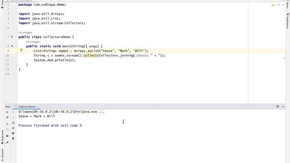Click the down stack trace arrow
This screenshot has width=290, height=163.
[13, 117]
